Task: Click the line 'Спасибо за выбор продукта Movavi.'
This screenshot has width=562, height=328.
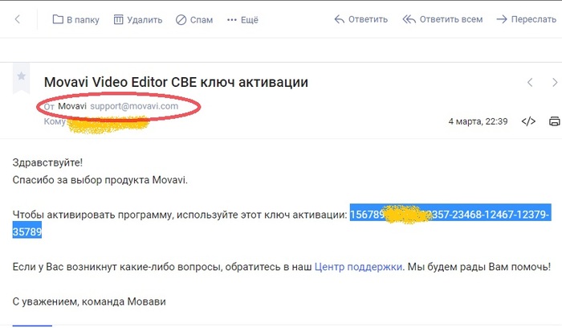Action: coord(100,180)
